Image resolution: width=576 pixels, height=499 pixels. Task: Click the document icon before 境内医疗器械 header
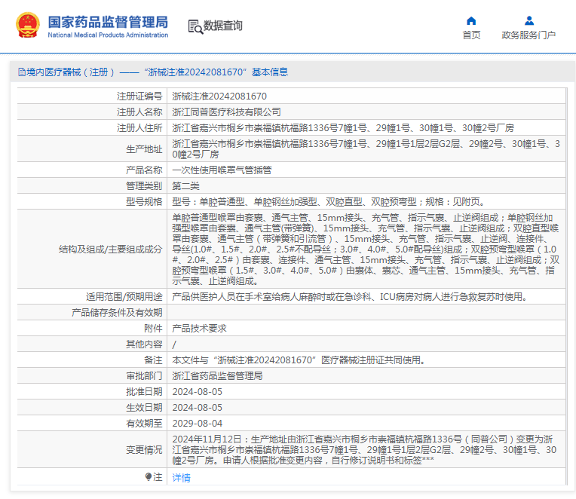20,72
